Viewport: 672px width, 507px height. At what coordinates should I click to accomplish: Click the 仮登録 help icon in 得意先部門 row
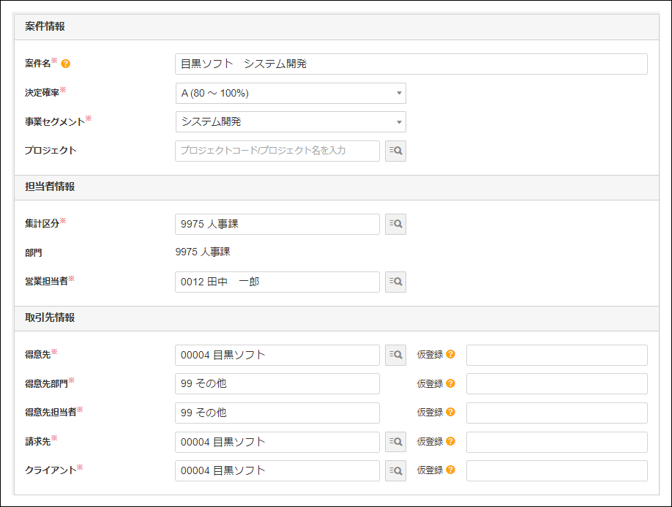[451, 383]
